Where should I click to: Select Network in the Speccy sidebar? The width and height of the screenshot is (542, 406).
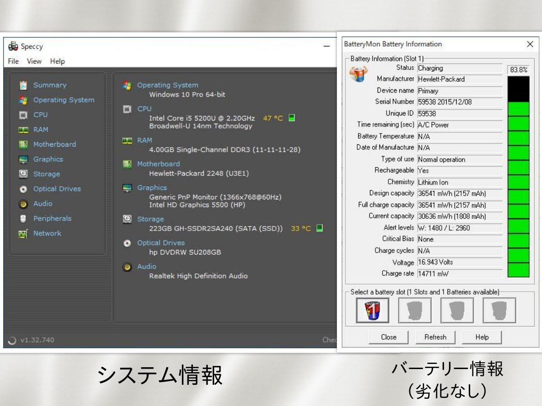click(x=47, y=234)
